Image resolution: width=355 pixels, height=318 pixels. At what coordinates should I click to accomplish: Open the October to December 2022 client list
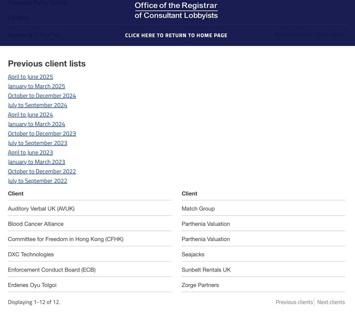point(42,171)
